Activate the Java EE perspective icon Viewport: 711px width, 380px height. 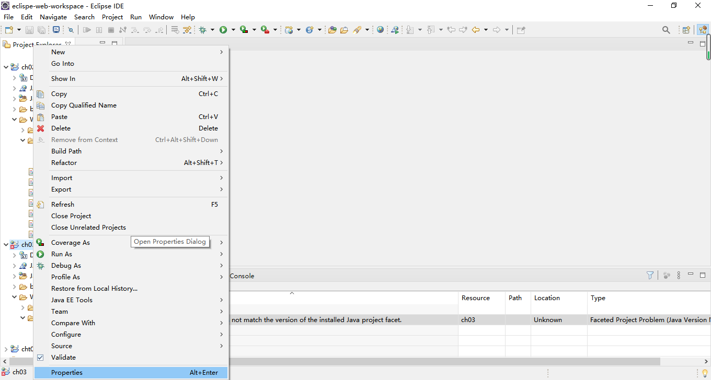click(703, 30)
